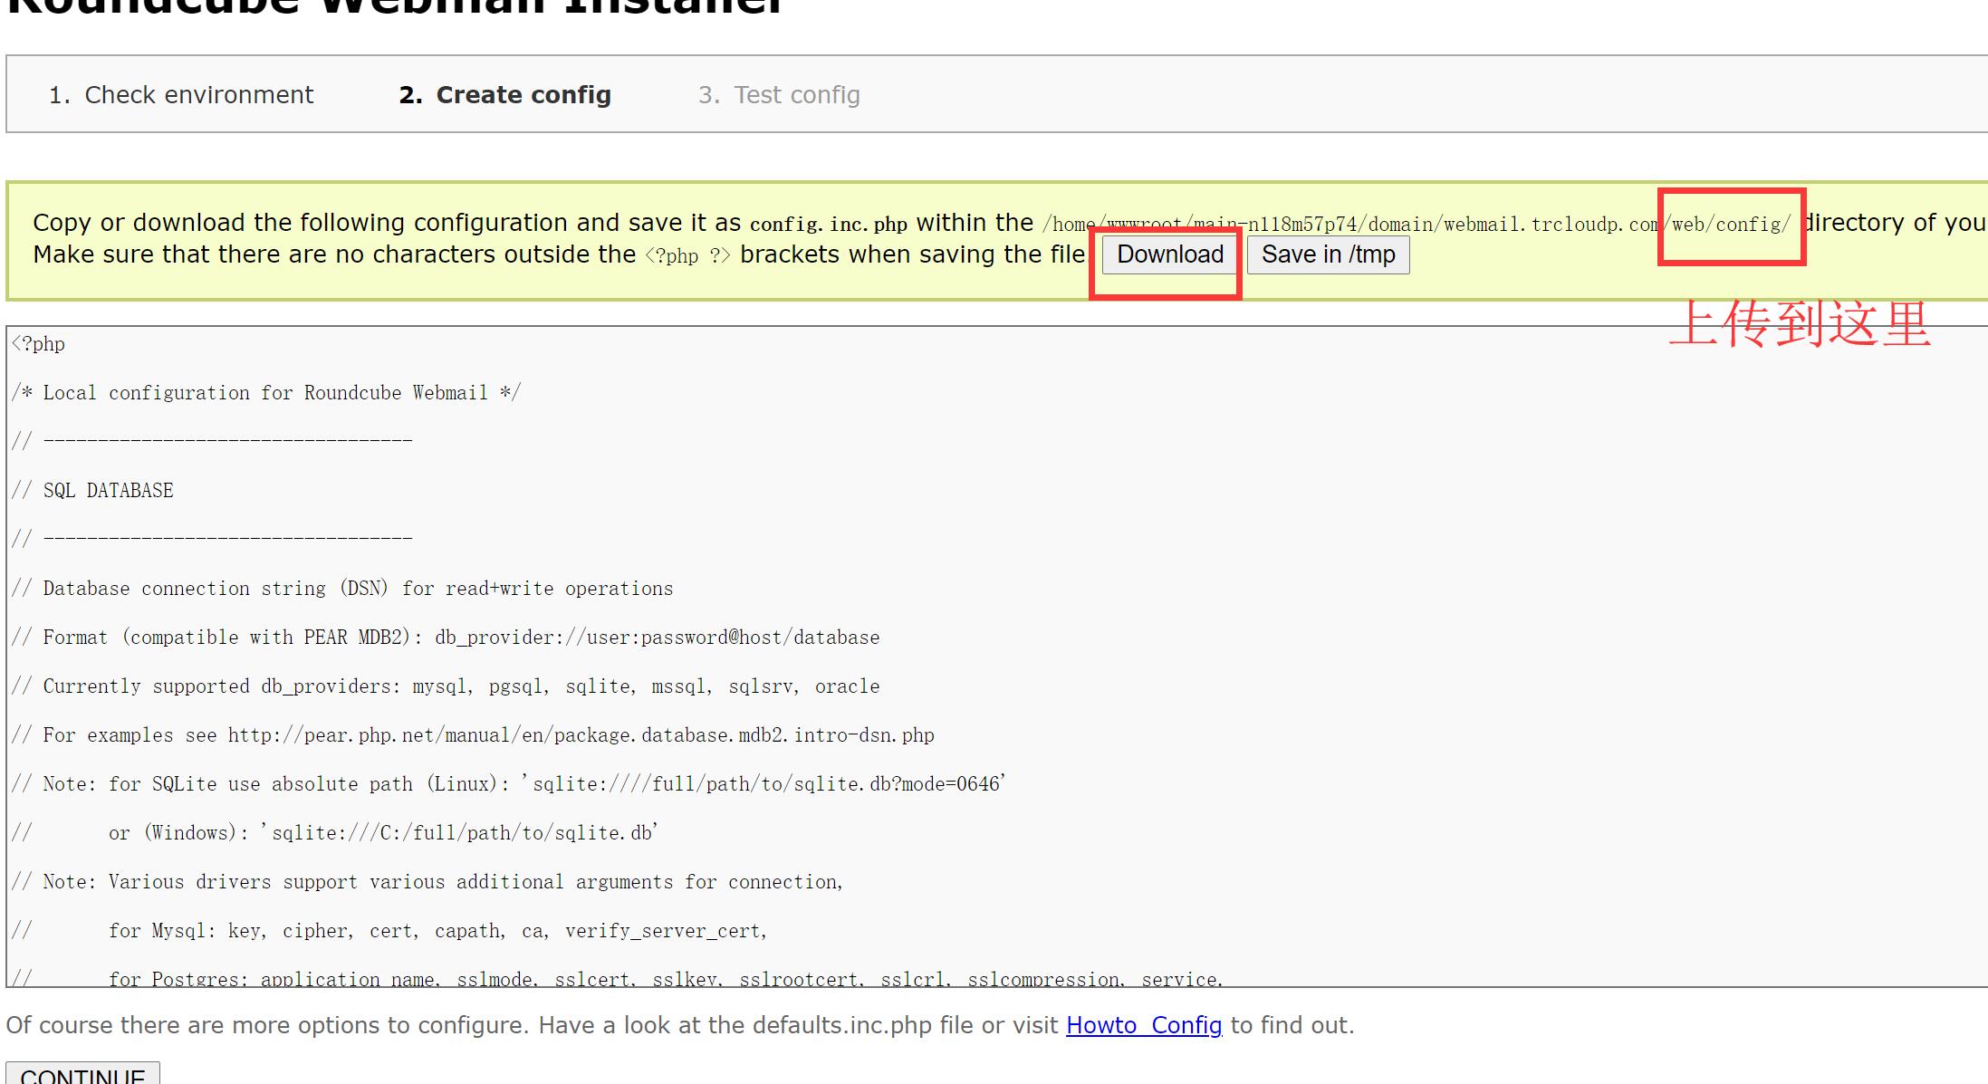Click the Download button

point(1169,254)
